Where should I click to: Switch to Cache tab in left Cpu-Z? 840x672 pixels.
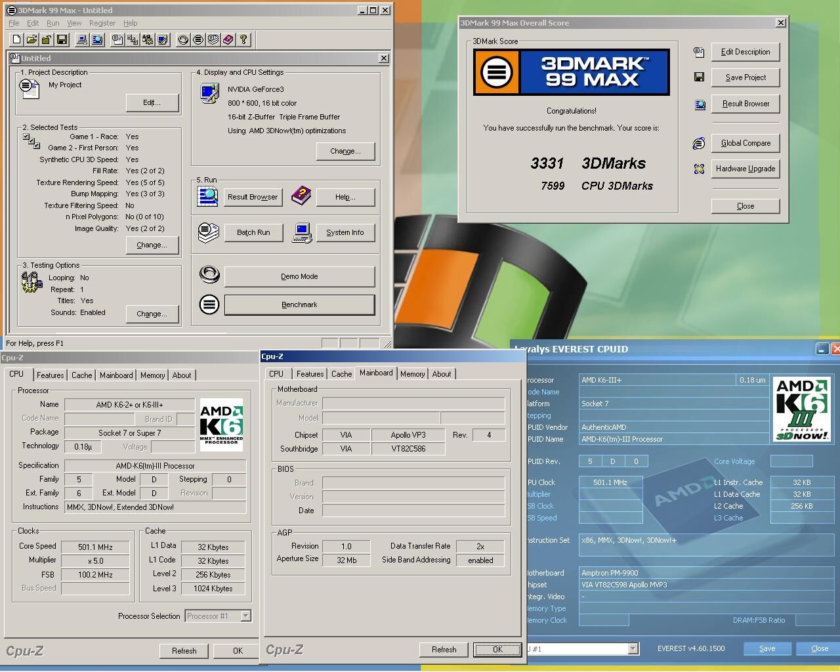tap(81, 375)
